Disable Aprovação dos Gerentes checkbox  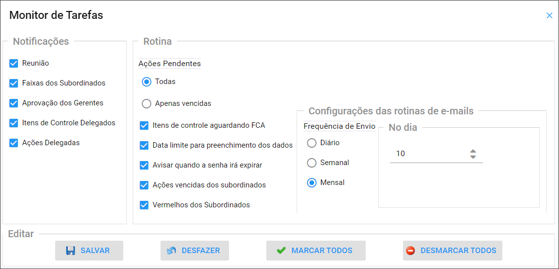[13, 103]
